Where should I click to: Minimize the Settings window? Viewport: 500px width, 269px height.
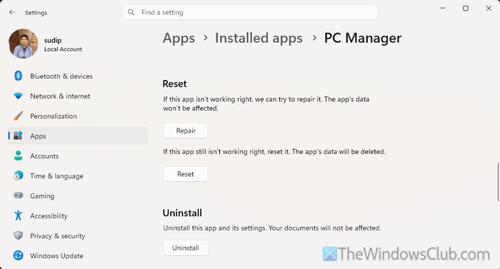click(x=443, y=9)
